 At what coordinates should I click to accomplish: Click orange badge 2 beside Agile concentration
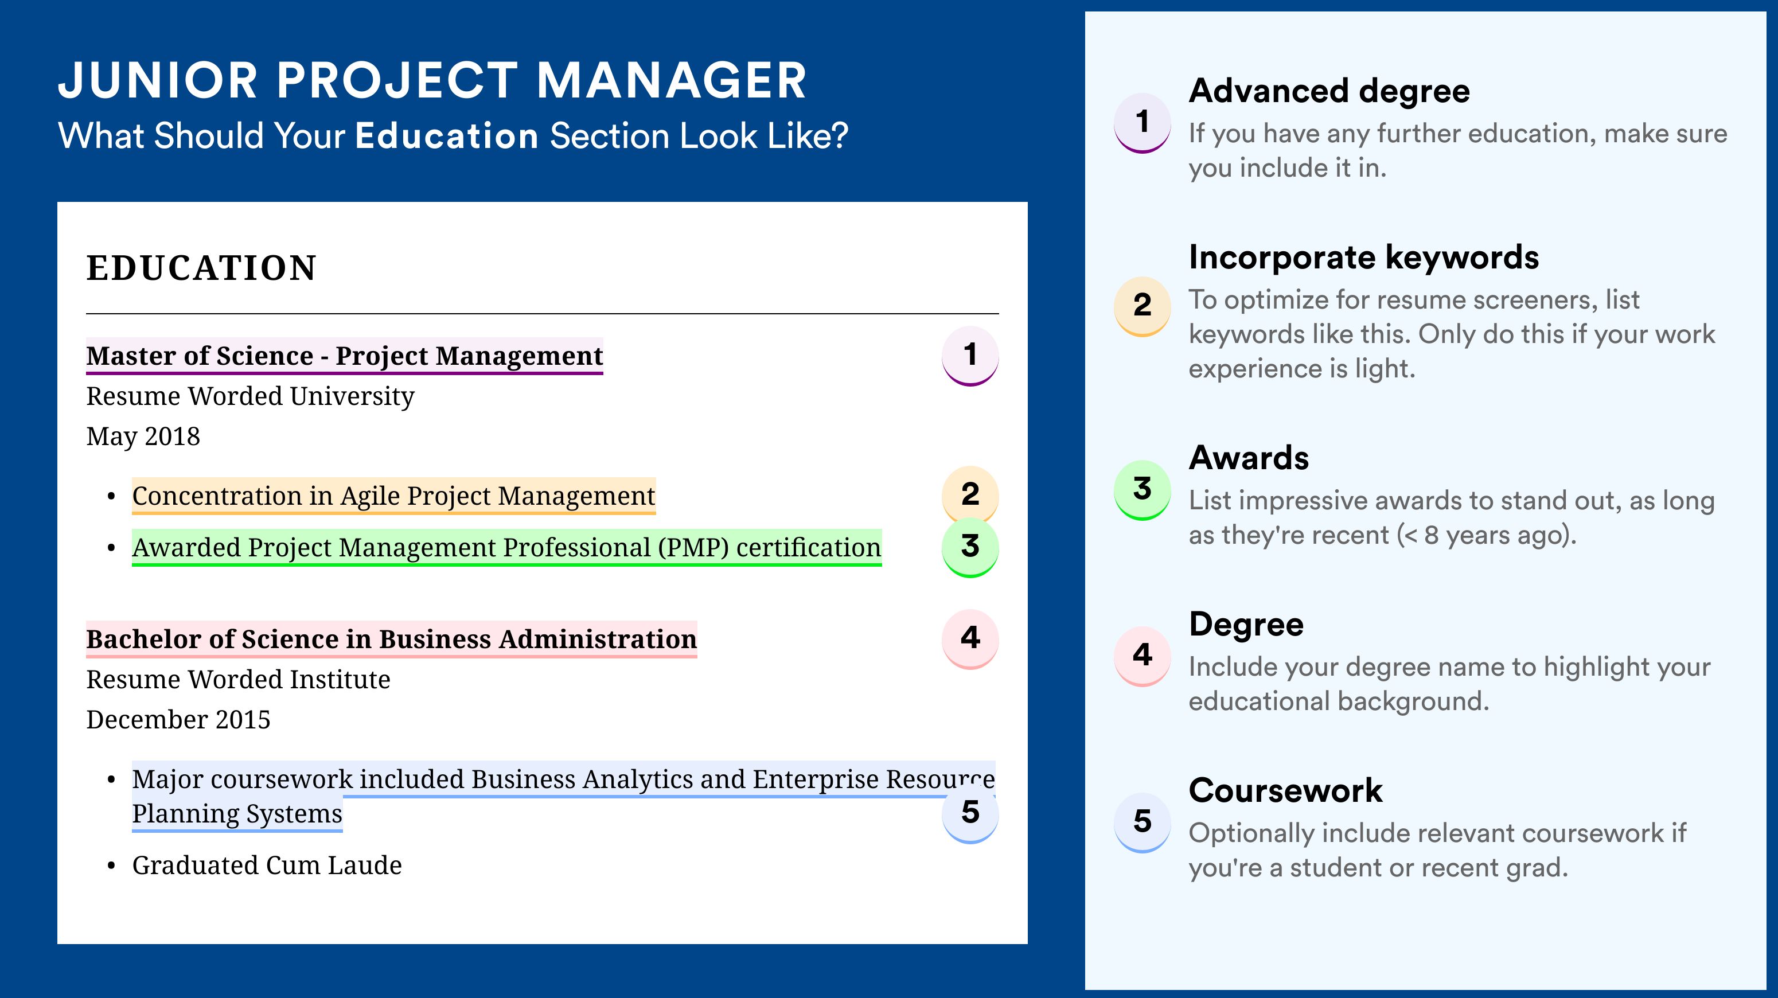pyautogui.click(x=970, y=494)
